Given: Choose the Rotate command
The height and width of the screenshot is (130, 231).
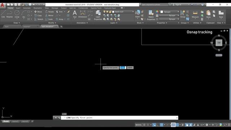Looking at the screenshot, I should [49, 12].
